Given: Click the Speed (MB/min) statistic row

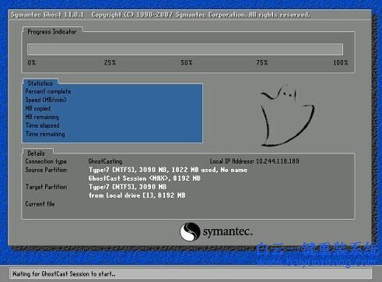Looking at the screenshot, I should click(113, 100).
